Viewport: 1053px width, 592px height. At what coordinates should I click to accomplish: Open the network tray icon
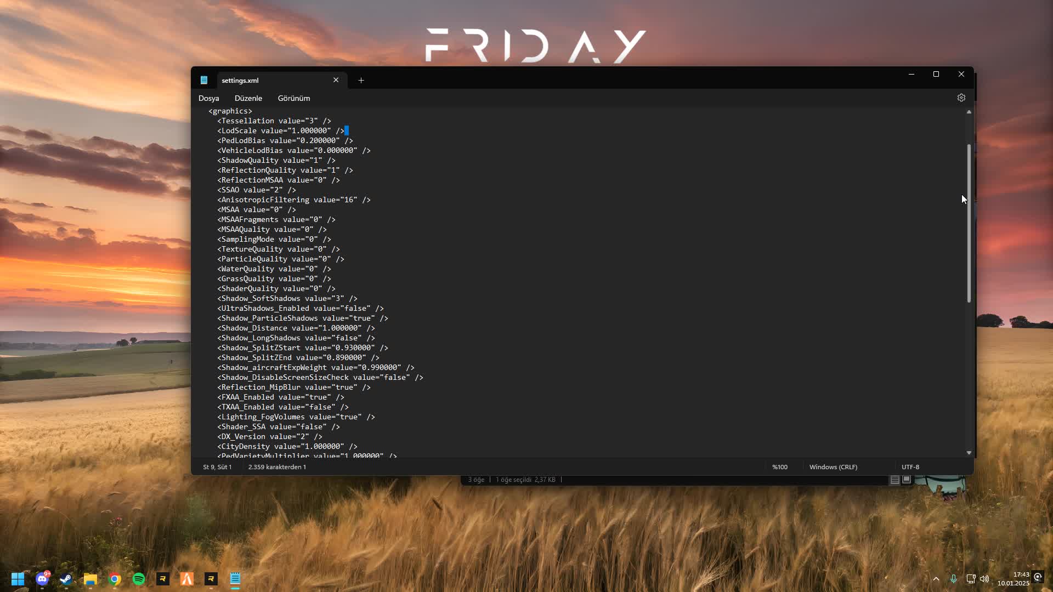(970, 579)
